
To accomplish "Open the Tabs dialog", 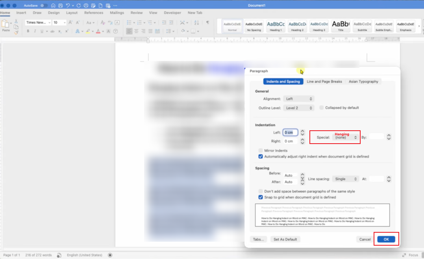I will tap(258, 239).
